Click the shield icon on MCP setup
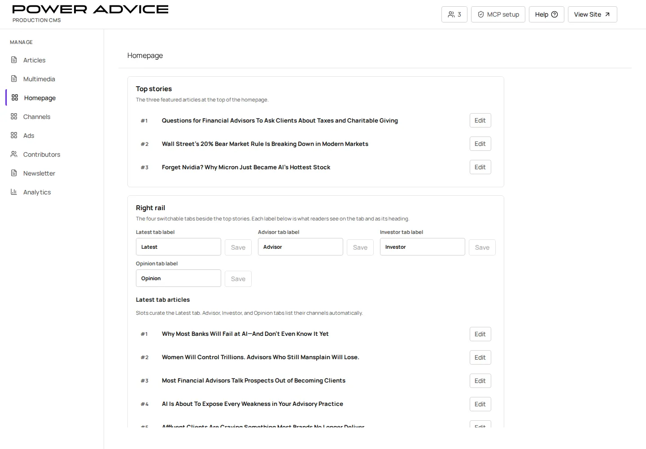The height and width of the screenshot is (449, 646). 480,14
